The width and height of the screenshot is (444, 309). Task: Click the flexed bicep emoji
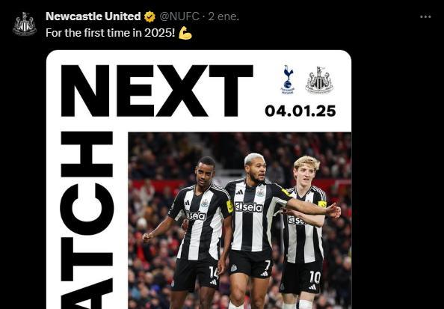pos(185,33)
